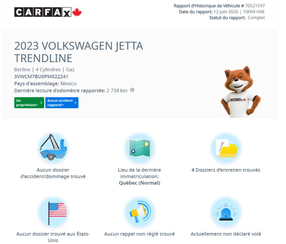
Task: Click 'Aucun dossier trouvé aux États-Unis' text
Action: coord(53,237)
